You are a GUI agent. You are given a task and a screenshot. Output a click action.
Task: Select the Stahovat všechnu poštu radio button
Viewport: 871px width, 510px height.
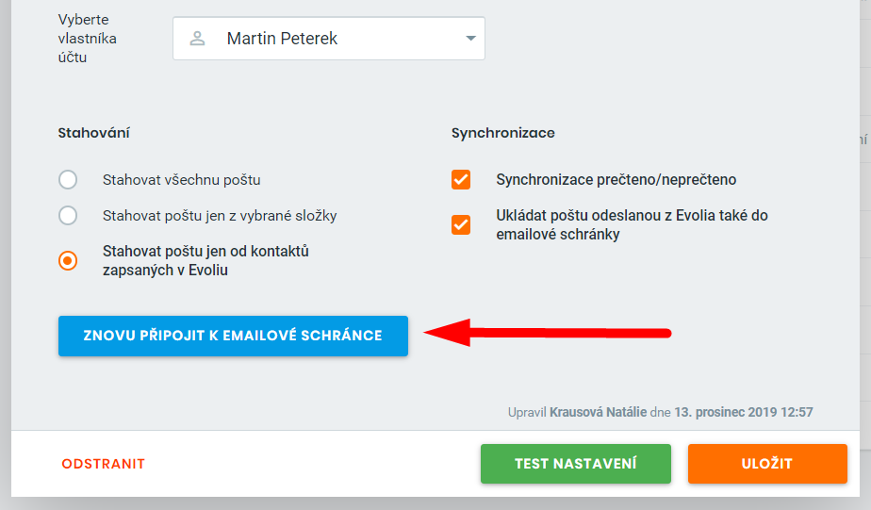point(68,180)
